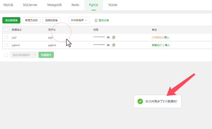Show the pg2 password with eye icon
Image resolution: width=212 pixels, height=129 pixels.
(108, 37)
